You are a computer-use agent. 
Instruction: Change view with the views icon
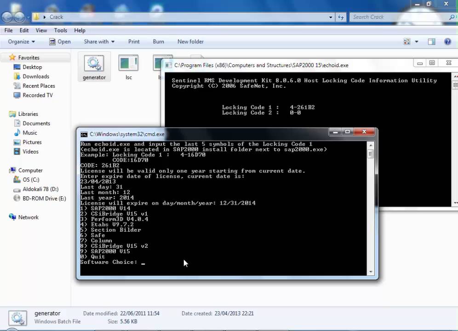click(x=406, y=41)
